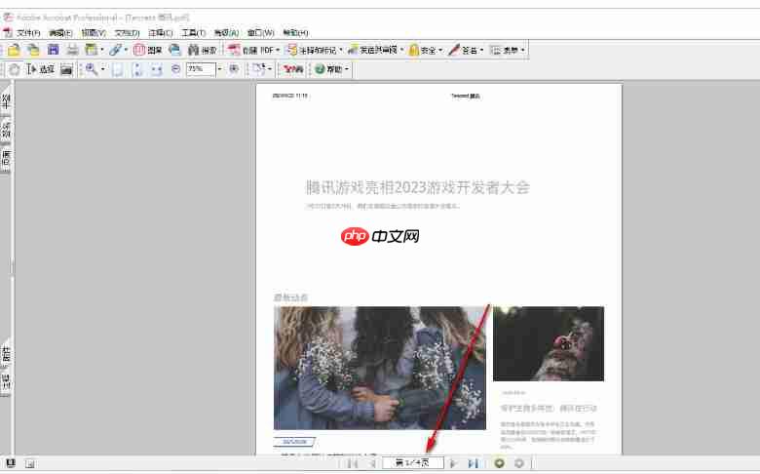The height and width of the screenshot is (474, 760).
Task: Select the Hand tool
Action: click(15, 69)
